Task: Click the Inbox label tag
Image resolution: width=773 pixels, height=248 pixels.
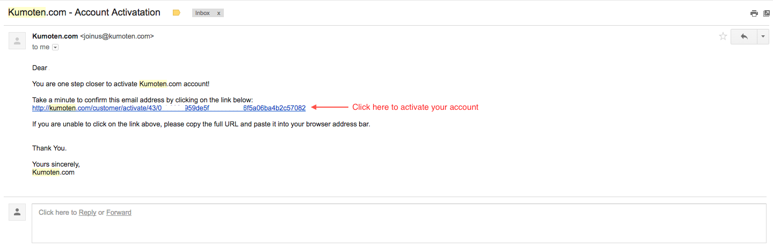Action: click(x=202, y=13)
